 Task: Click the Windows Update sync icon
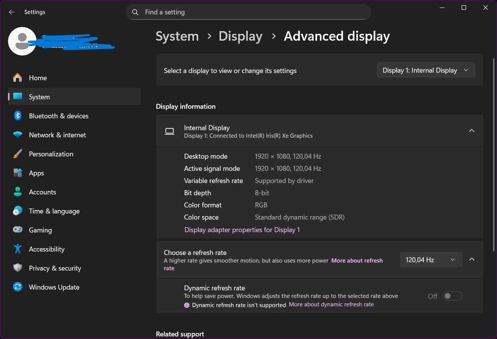point(18,287)
